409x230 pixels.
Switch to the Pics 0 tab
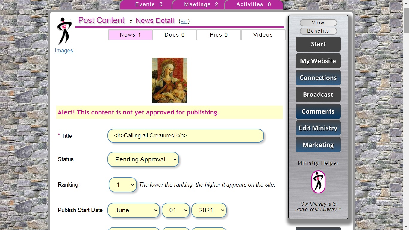[x=219, y=35]
